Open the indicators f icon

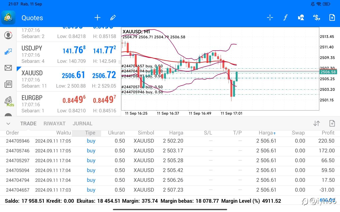point(285,18)
